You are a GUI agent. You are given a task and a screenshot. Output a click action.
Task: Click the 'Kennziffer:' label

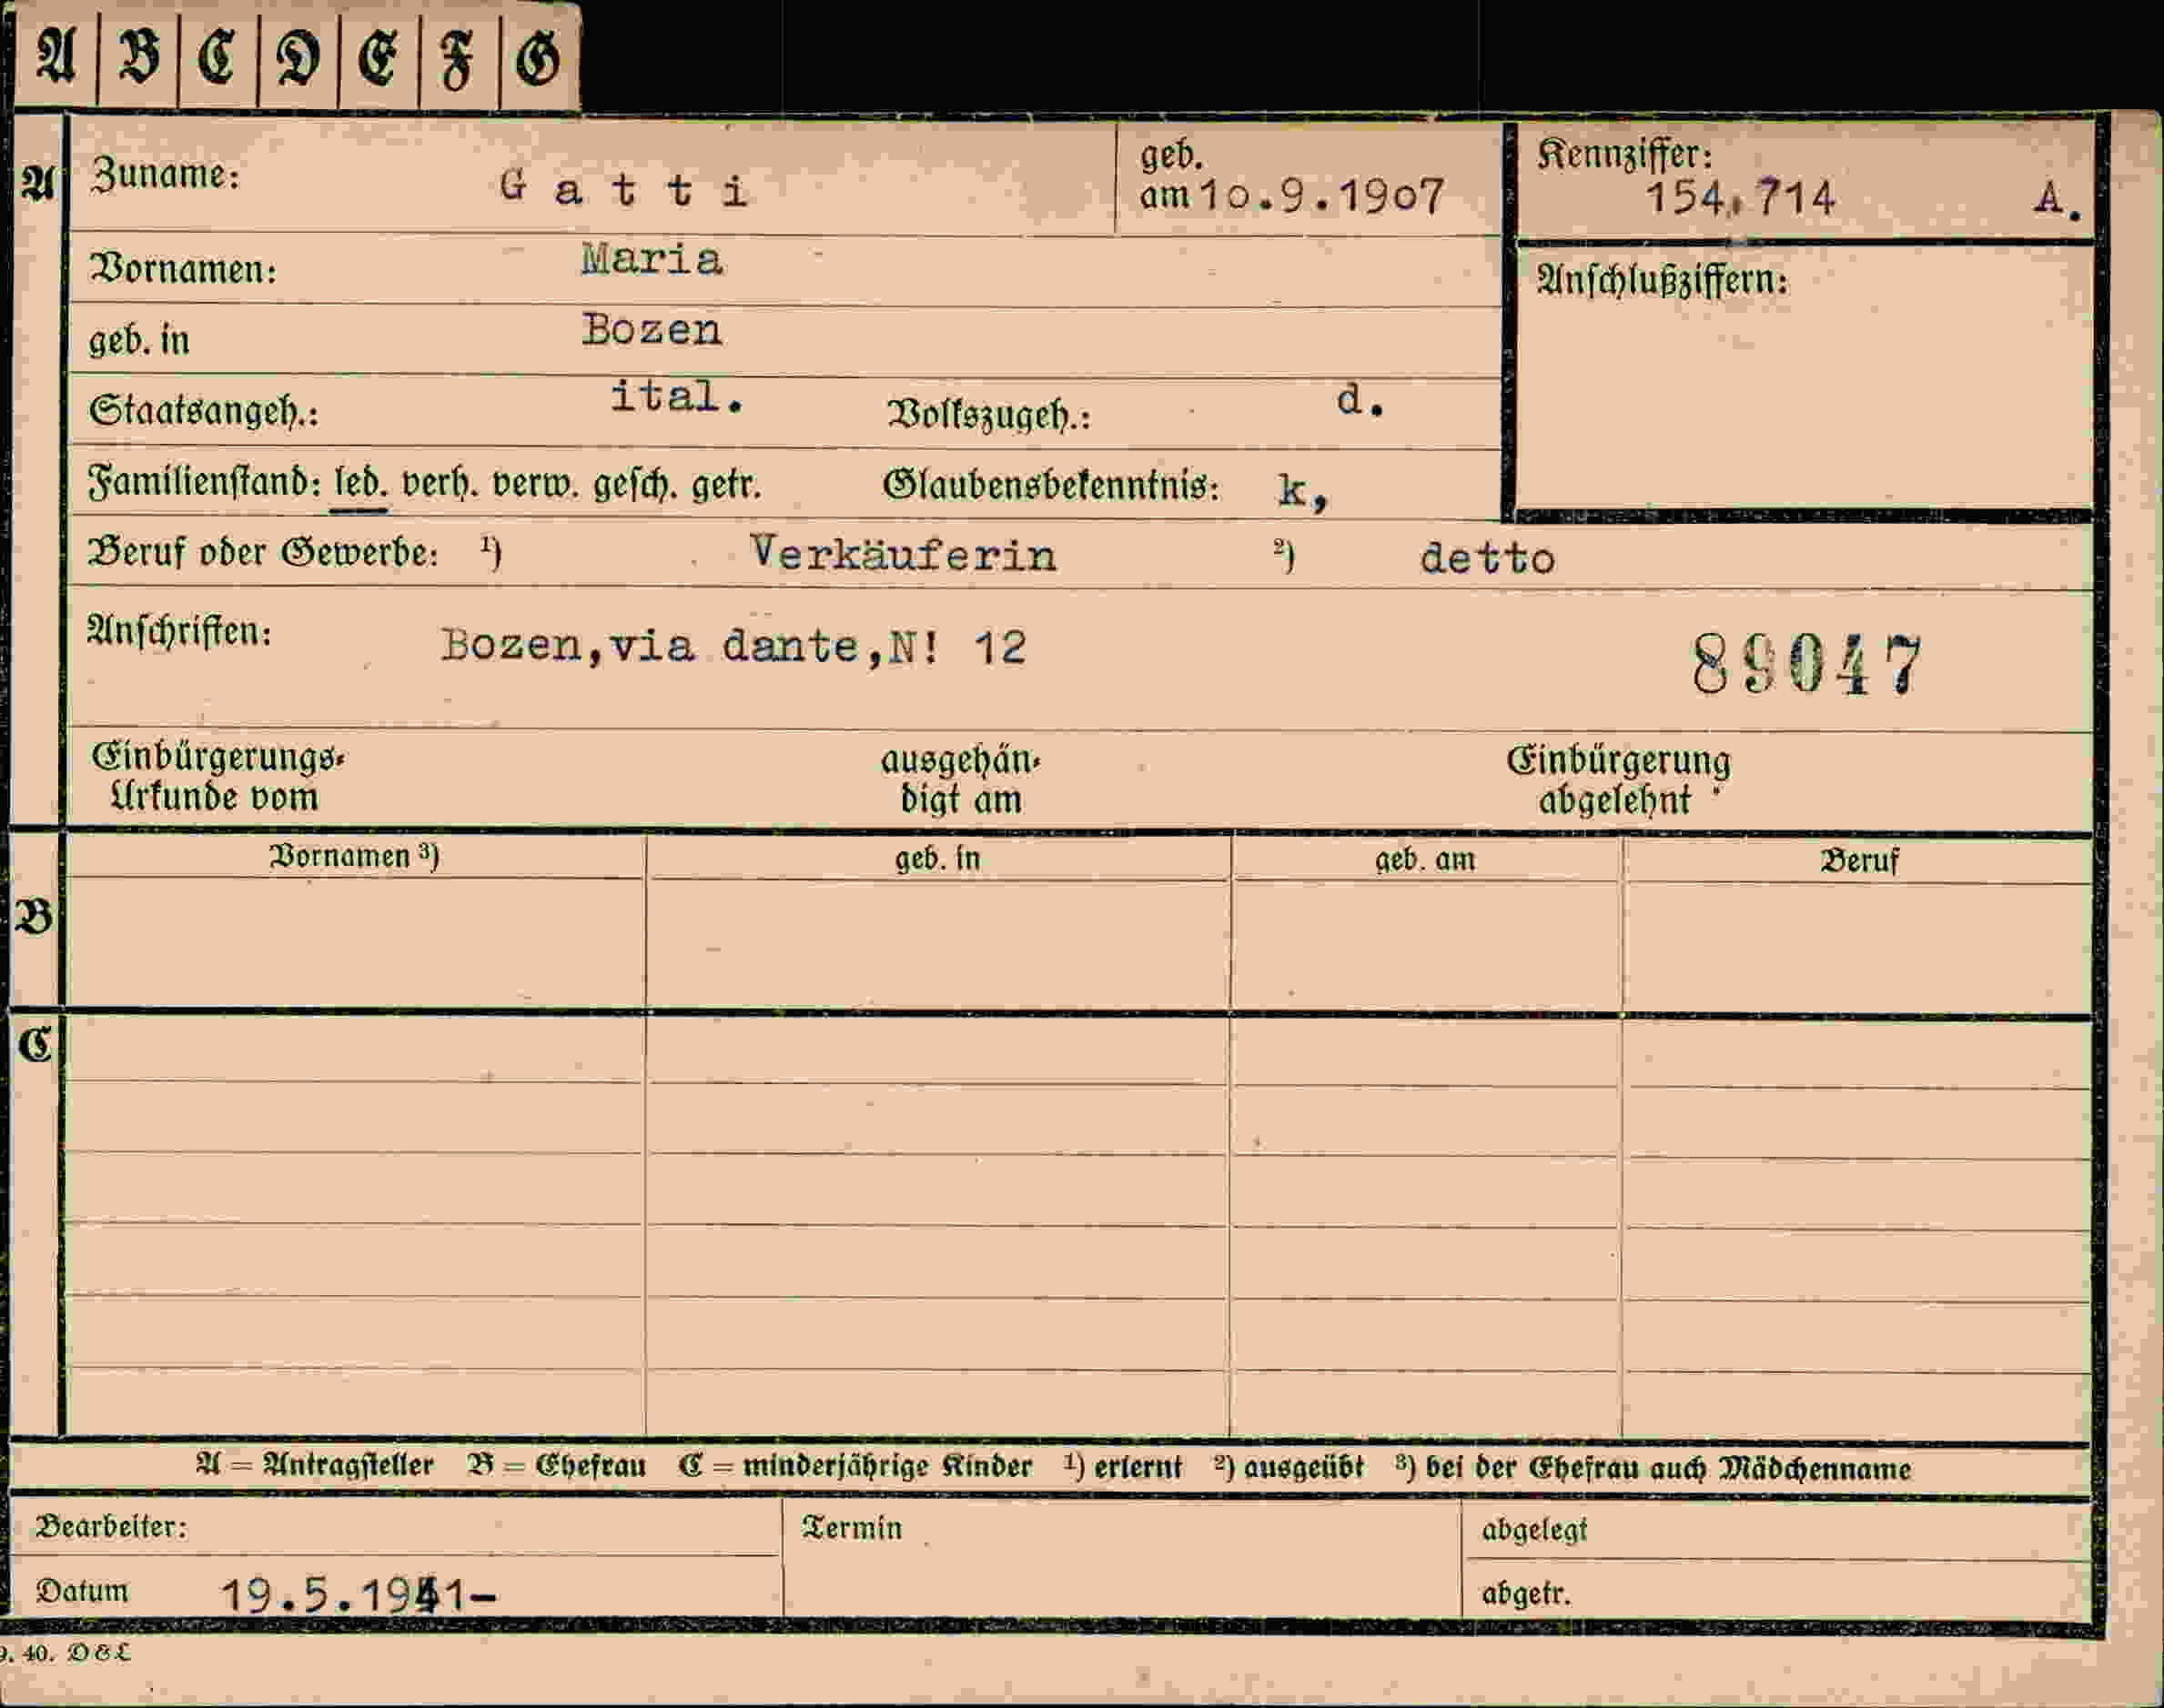pyautogui.click(x=1624, y=154)
